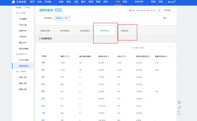This screenshot has height=121, width=197.
Task: Open 学院 in top navigation
Action: (161, 2)
